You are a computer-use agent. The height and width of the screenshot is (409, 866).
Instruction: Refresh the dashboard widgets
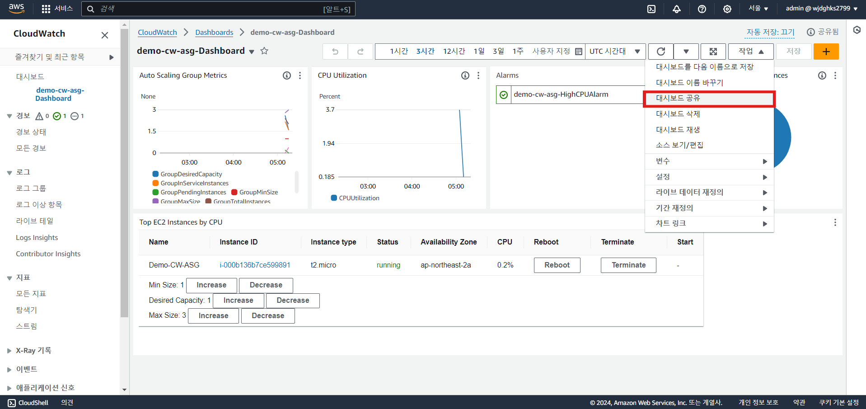(x=661, y=52)
